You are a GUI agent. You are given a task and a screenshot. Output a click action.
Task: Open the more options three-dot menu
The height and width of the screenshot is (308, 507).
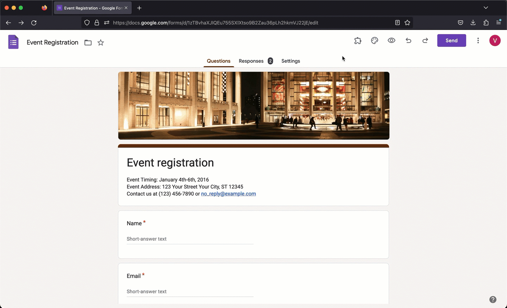[x=478, y=40]
